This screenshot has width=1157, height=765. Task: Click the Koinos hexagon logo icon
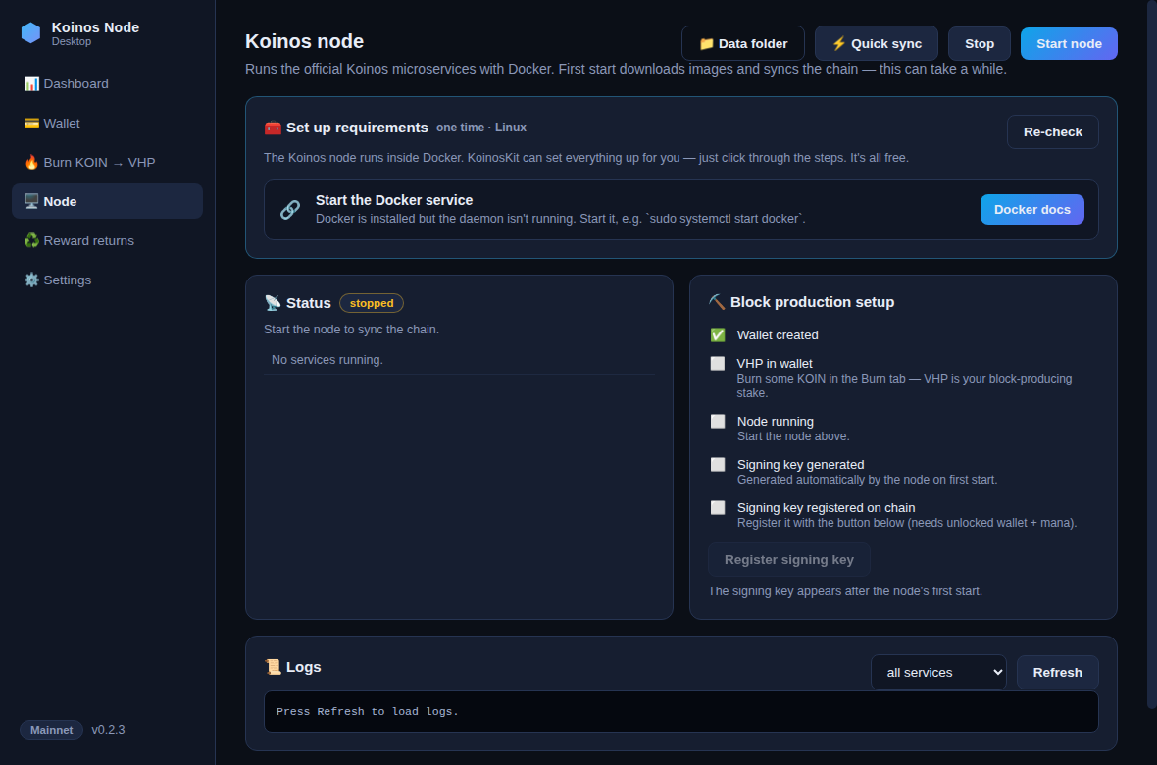coord(31,33)
